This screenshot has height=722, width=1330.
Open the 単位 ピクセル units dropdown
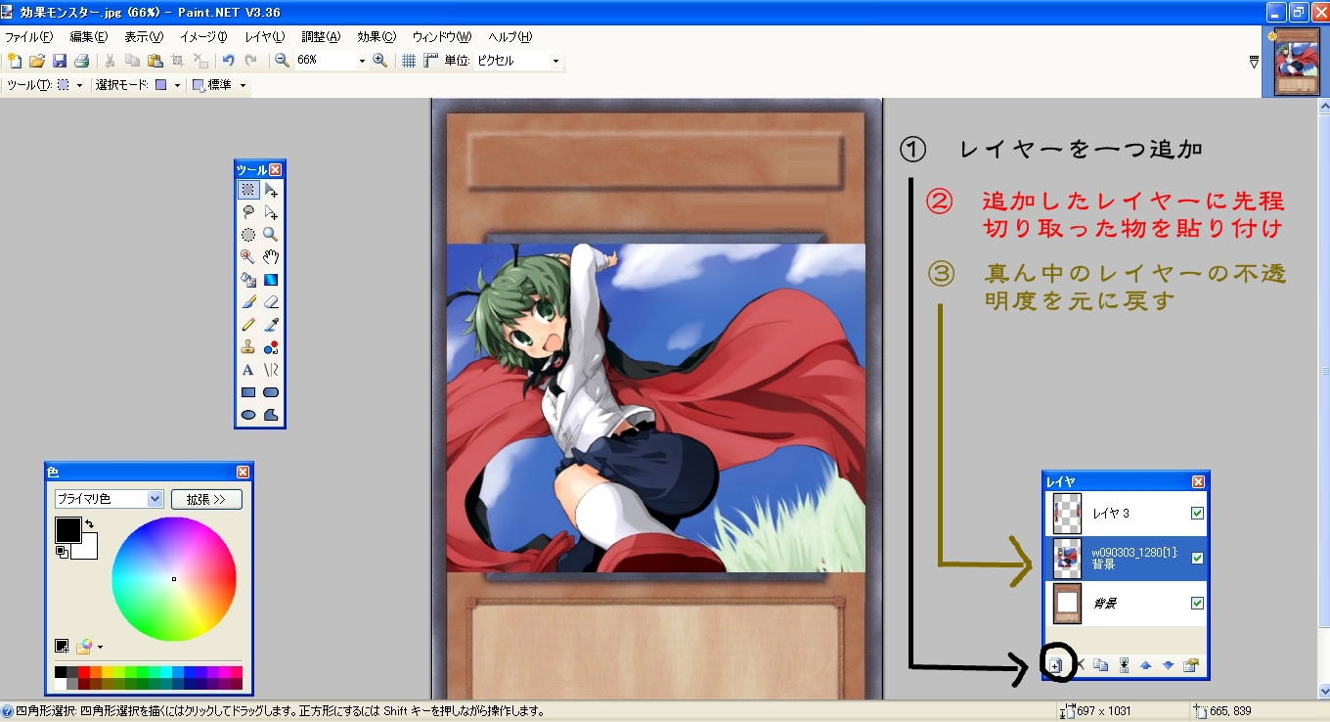click(555, 61)
